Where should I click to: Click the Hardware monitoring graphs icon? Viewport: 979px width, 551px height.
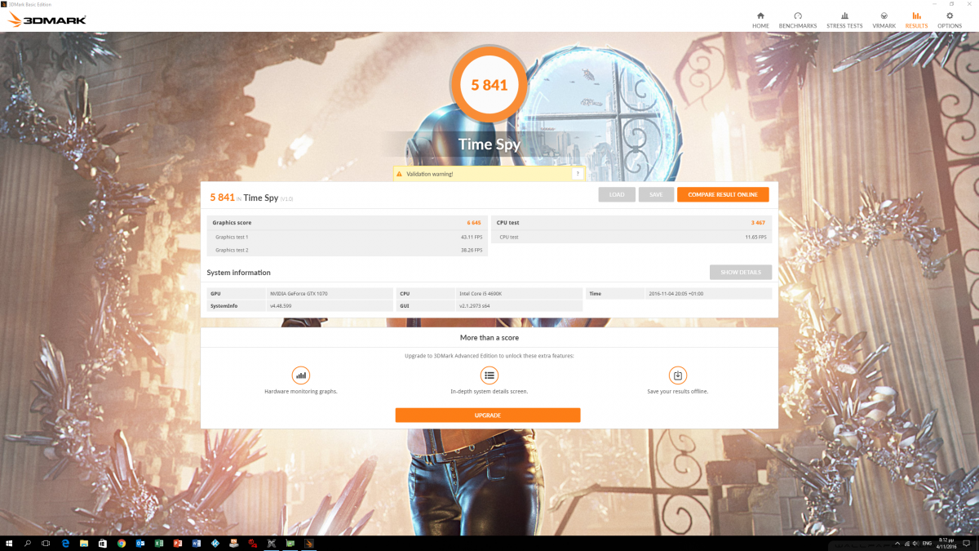pos(301,375)
